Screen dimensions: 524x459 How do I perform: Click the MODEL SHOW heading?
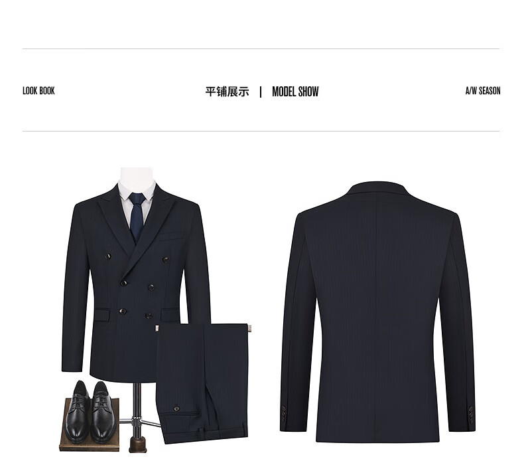click(295, 92)
